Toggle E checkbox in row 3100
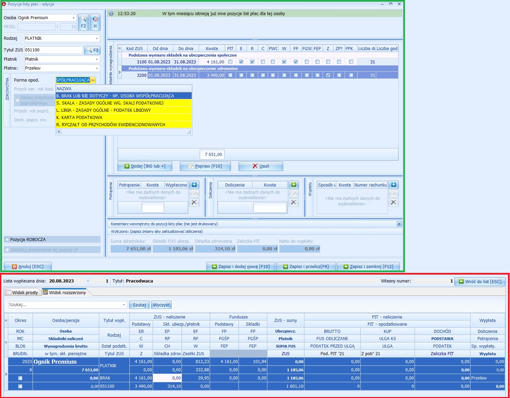This screenshot has height=398, width=510. 241,62
